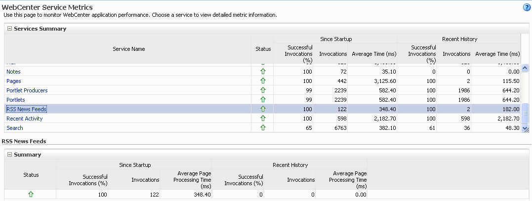The image size is (532, 201).
Task: Click the Notes row status up-arrow icon
Action: coord(263,72)
